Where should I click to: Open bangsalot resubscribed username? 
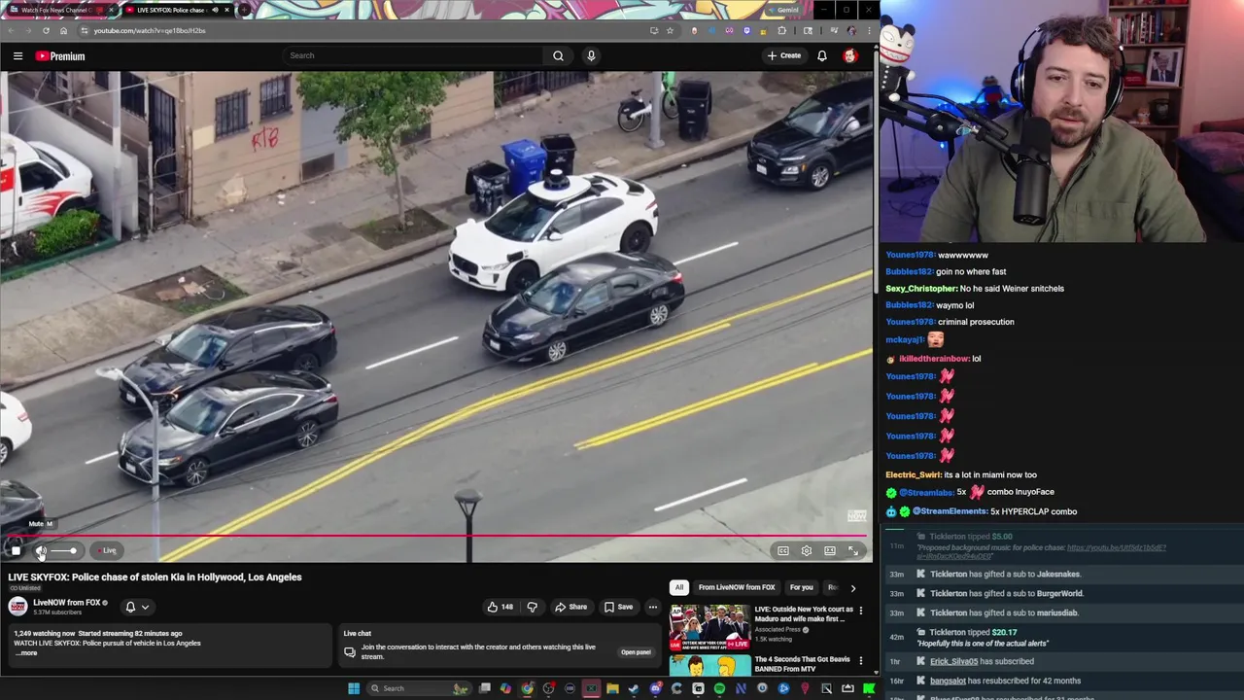(948, 681)
